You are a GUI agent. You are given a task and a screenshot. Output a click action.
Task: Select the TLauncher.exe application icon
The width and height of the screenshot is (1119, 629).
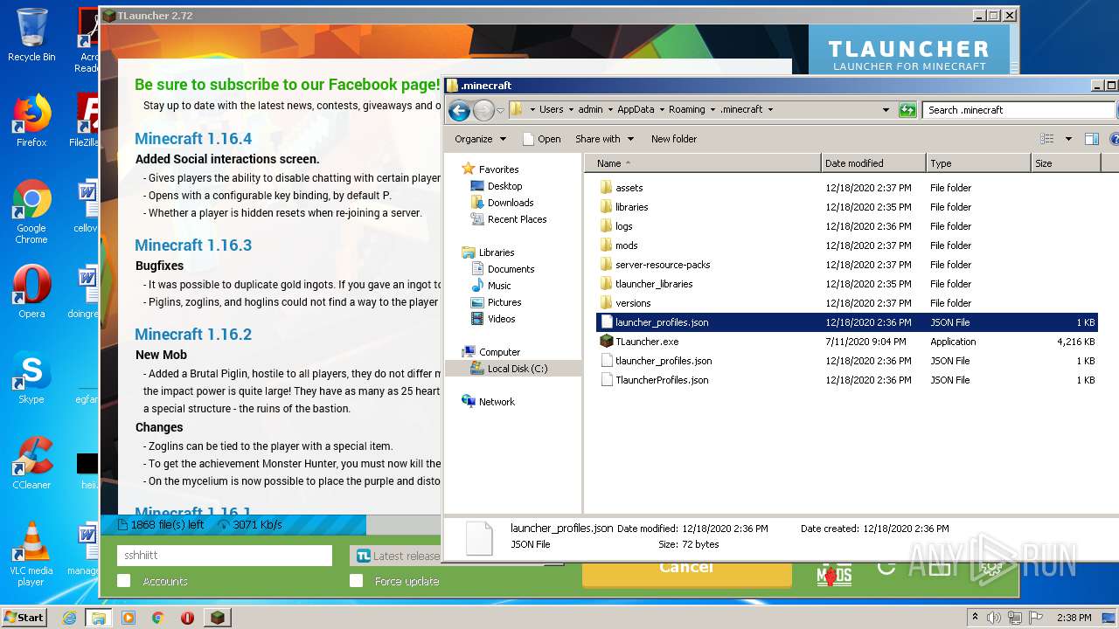(x=606, y=342)
